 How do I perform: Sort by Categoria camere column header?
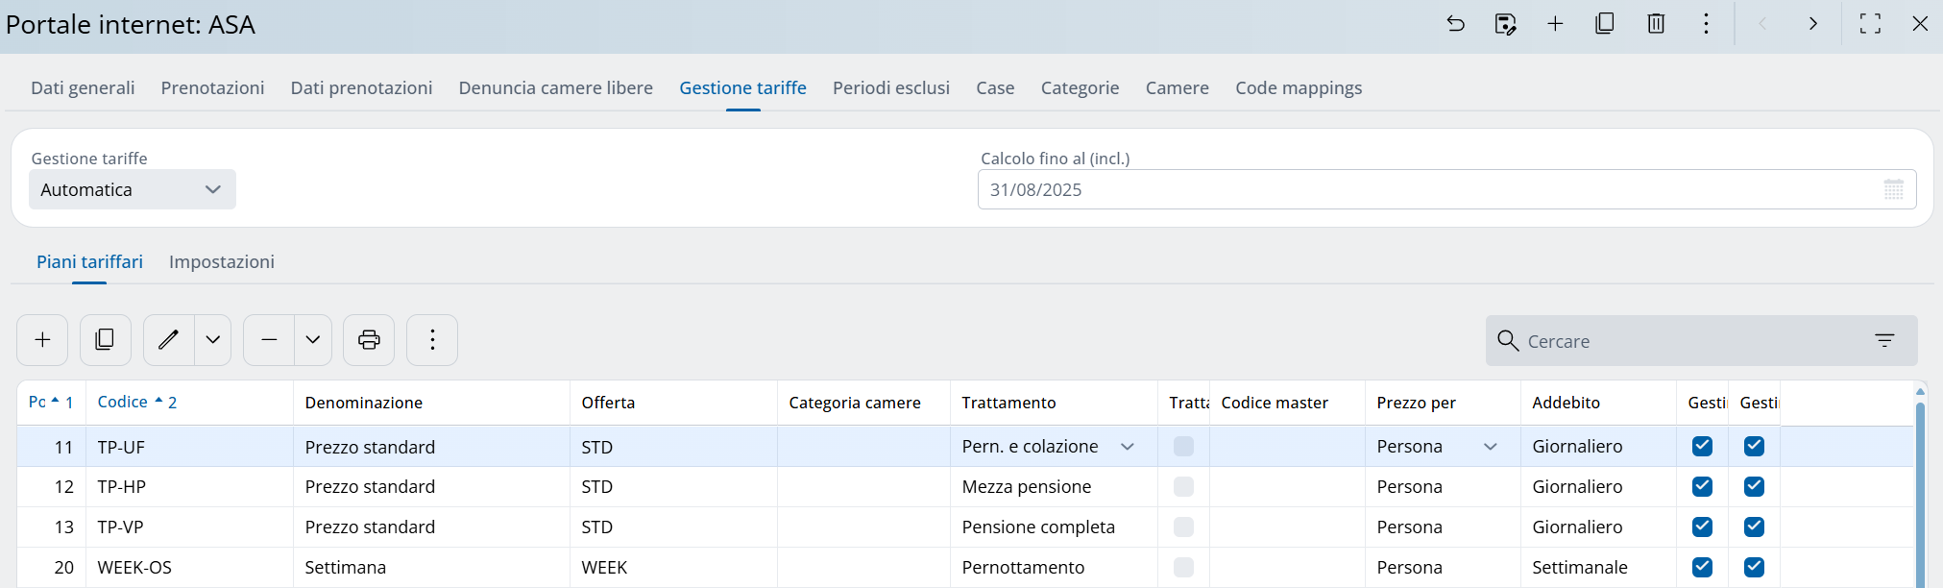863,403
